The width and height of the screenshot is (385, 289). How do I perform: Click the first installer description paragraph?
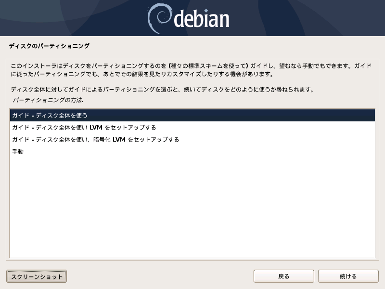click(191, 70)
